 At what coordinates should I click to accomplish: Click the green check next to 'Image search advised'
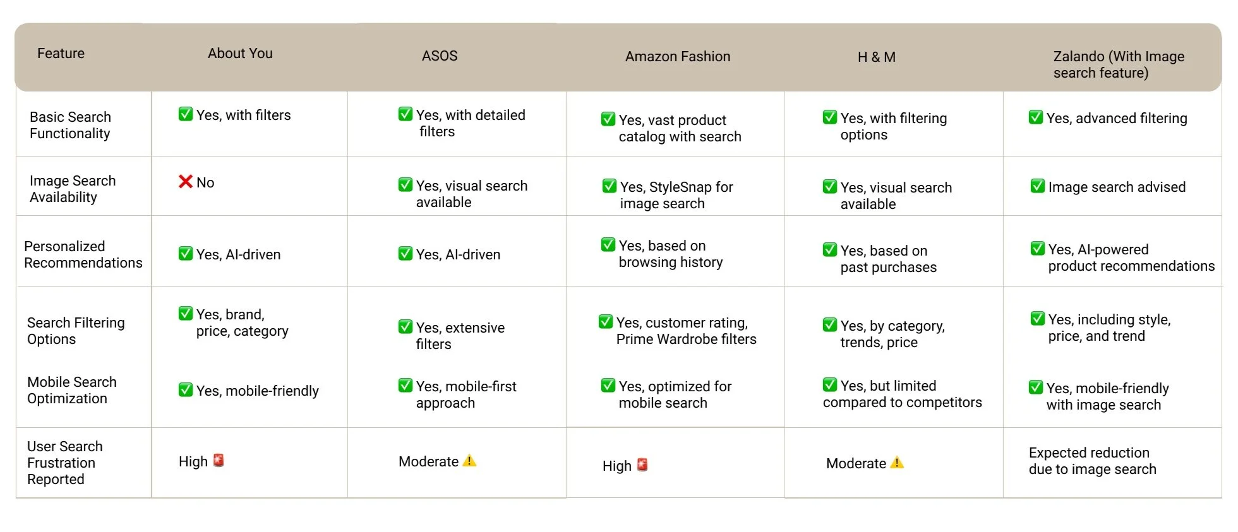(1038, 186)
